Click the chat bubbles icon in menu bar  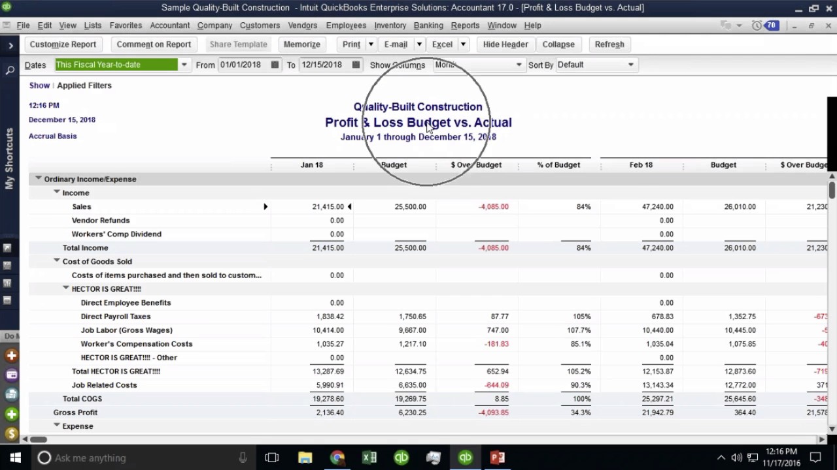(725, 25)
